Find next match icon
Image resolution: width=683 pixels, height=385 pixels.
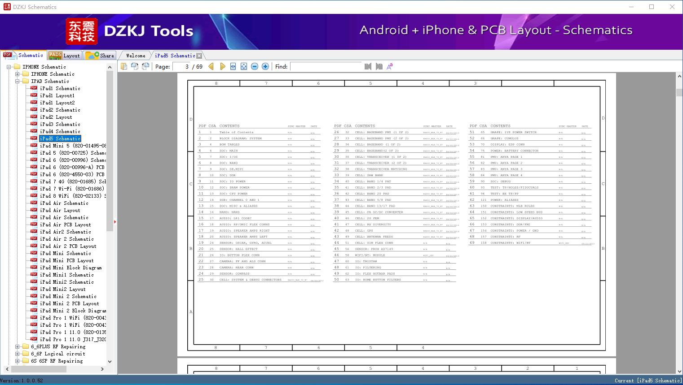[x=379, y=66]
